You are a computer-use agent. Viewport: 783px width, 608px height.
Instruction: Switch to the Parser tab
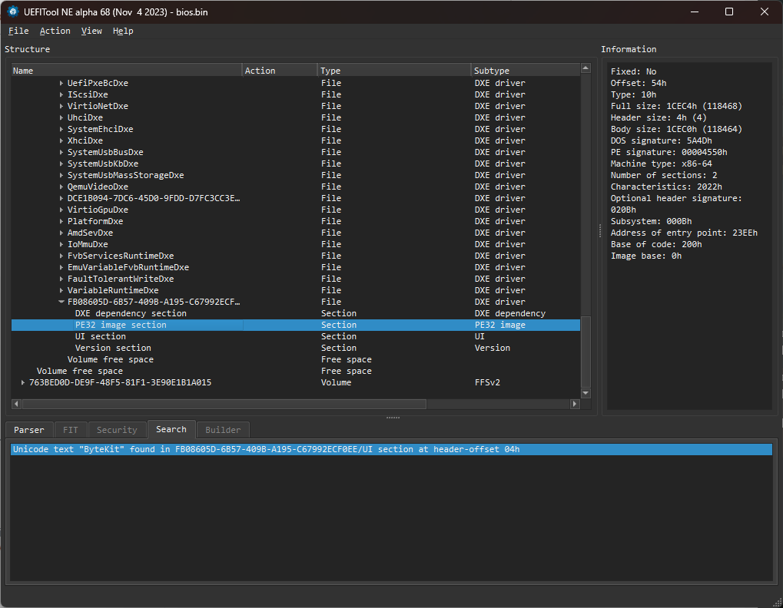click(x=29, y=430)
